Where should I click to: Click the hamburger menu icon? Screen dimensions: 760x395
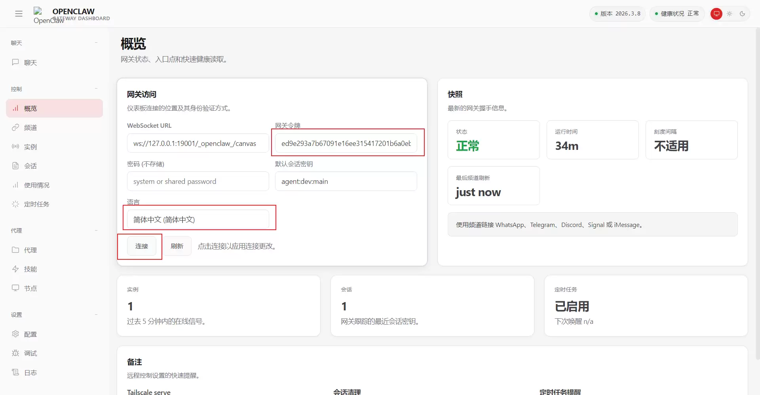[x=19, y=14]
